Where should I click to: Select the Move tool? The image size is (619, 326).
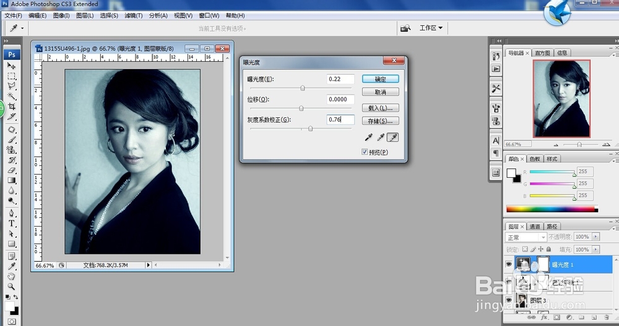[11, 65]
